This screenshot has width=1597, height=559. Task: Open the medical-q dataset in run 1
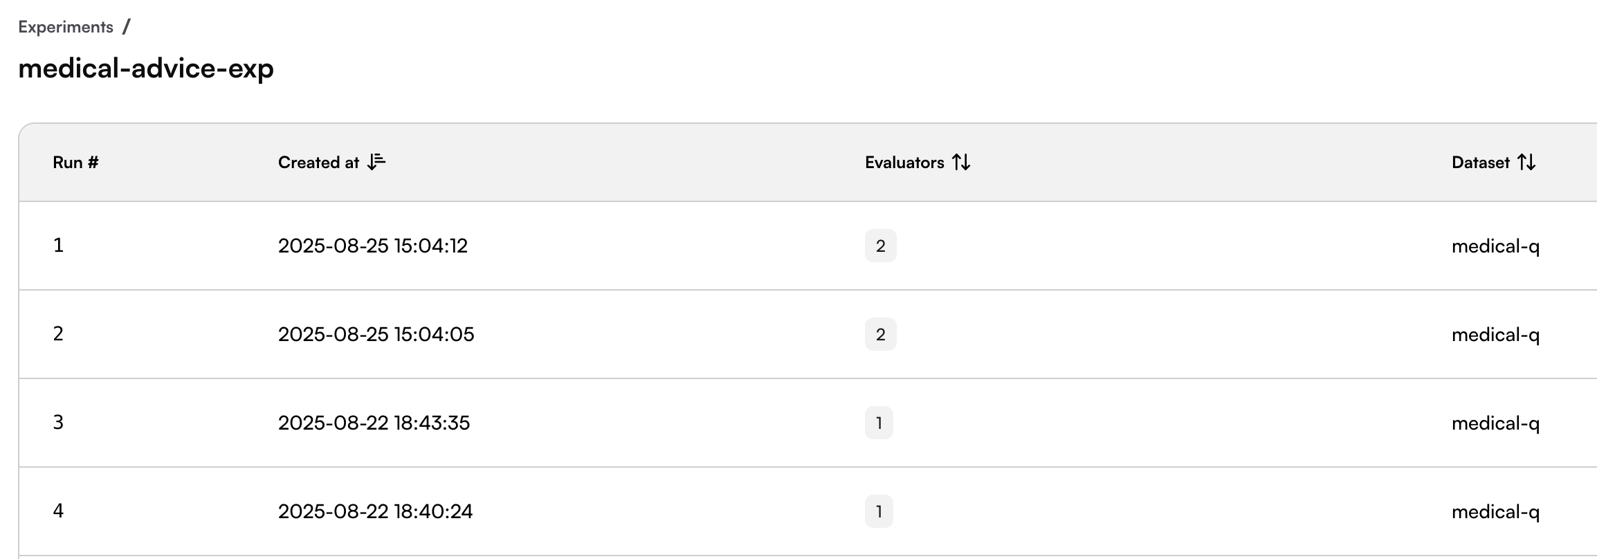point(1495,246)
